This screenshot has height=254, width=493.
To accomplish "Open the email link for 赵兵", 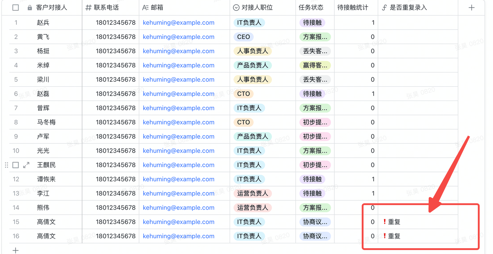I will click(x=178, y=23).
